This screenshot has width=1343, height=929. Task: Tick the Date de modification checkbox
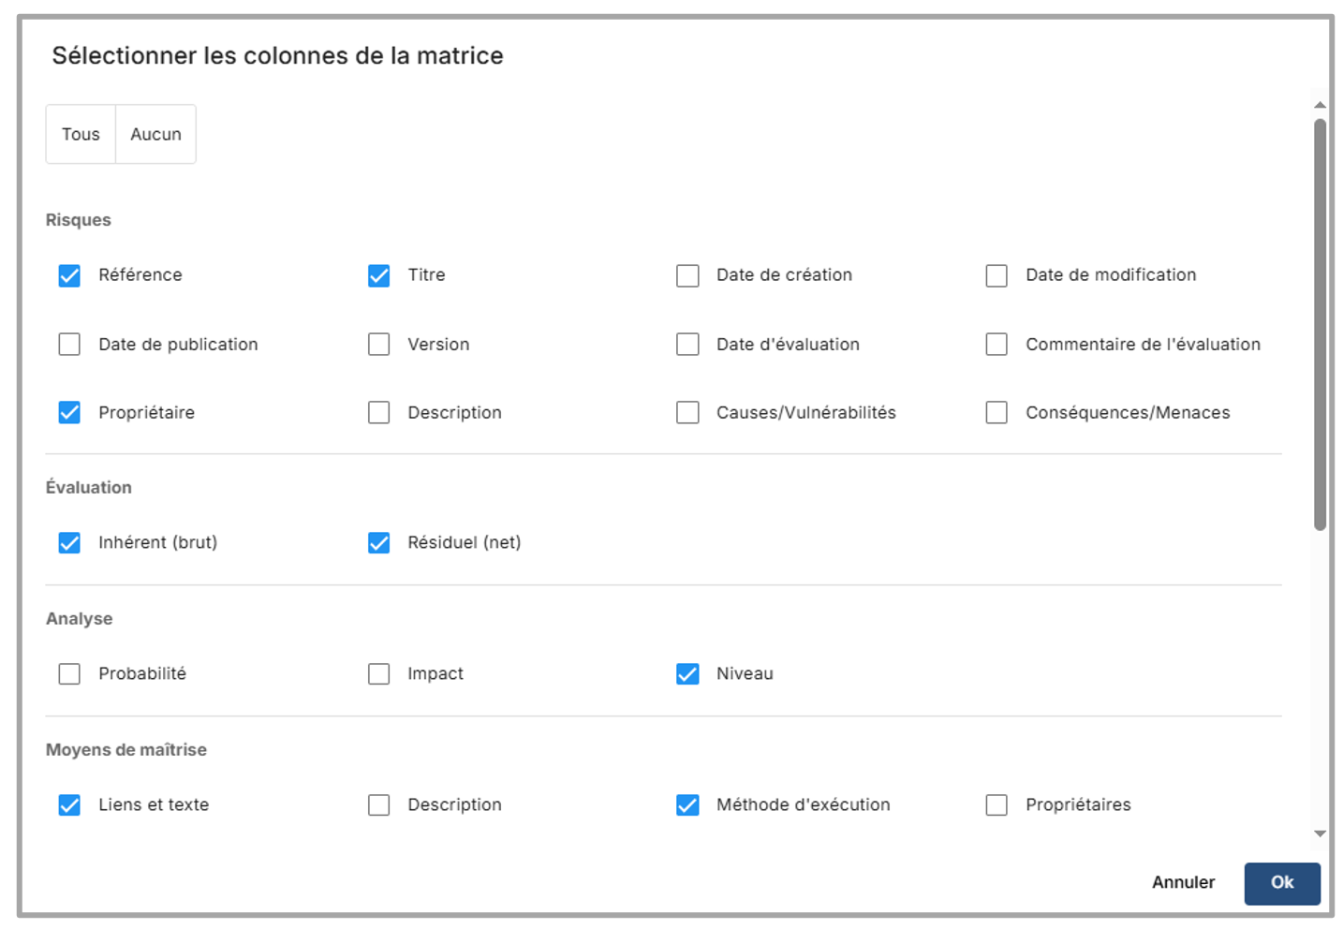(x=996, y=275)
